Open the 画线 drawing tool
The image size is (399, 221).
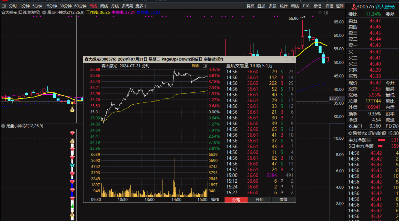coord(295,6)
